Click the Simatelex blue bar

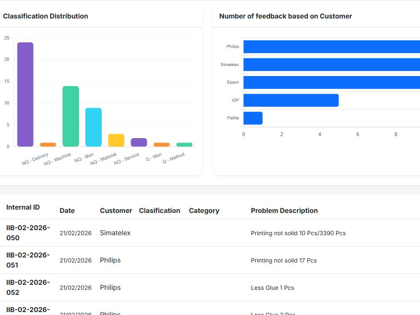(332, 65)
